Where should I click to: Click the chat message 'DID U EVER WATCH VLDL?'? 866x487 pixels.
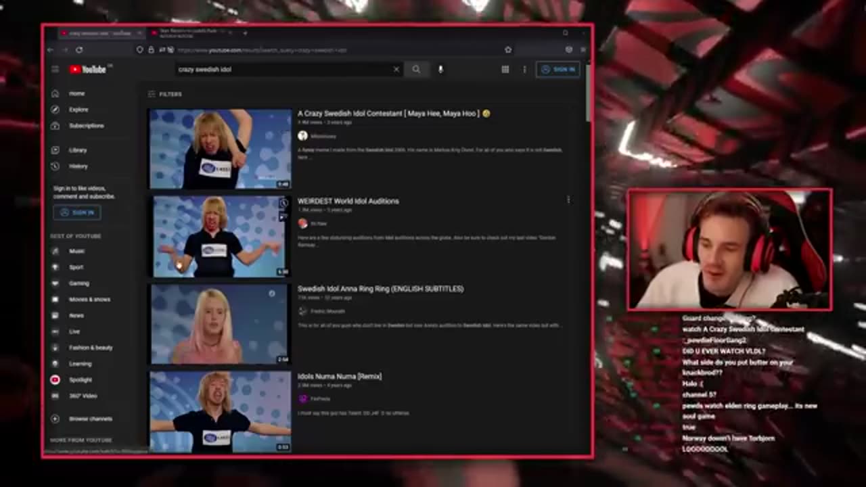pyautogui.click(x=724, y=351)
